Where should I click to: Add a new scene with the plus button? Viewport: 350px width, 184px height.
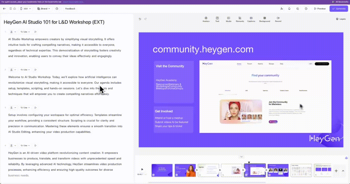click(x=336, y=171)
